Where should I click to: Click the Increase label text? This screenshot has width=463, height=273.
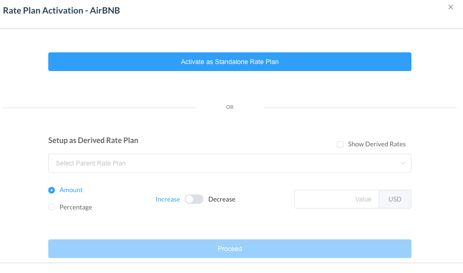(x=168, y=199)
